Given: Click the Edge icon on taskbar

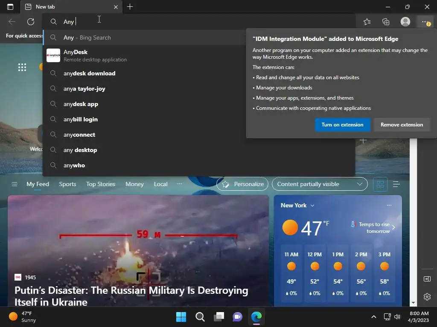Looking at the screenshot, I should [256, 317].
